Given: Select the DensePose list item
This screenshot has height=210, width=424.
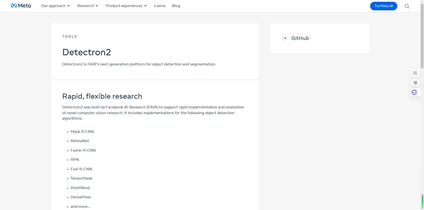Looking at the screenshot, I should coord(81,197).
